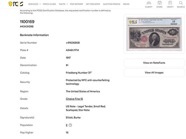Open the Search magnifier icon

[x=181, y=3]
